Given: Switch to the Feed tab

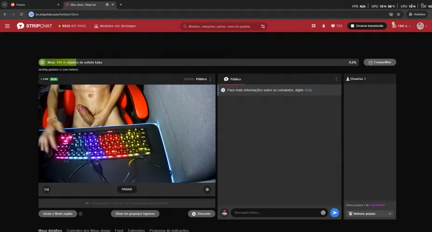Looking at the screenshot, I should [119, 230].
